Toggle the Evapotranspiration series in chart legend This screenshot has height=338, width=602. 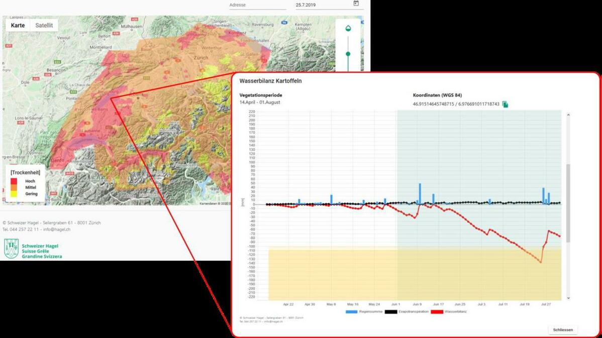point(406,312)
